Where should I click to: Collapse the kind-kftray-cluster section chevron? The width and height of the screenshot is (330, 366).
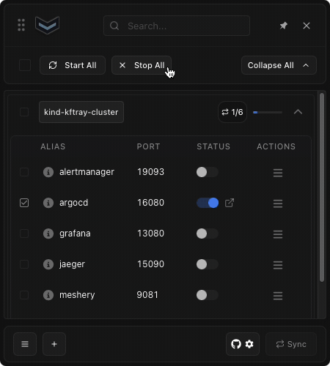coord(298,112)
